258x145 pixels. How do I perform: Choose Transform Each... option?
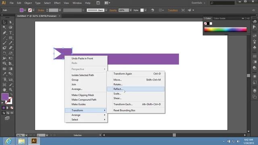pyautogui.click(x=135, y=104)
